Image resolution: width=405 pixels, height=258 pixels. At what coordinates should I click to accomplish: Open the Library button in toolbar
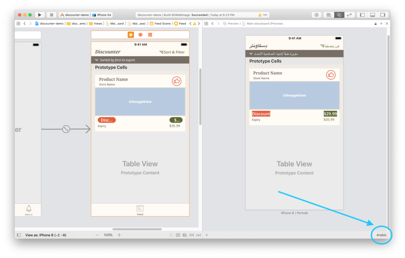(x=316, y=15)
